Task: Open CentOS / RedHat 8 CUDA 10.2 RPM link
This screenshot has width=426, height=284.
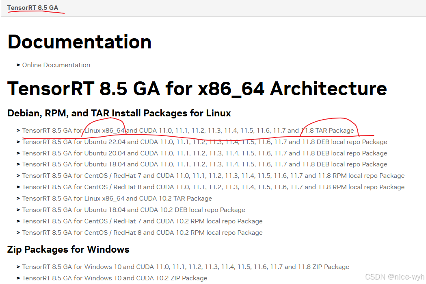Action: click(143, 233)
